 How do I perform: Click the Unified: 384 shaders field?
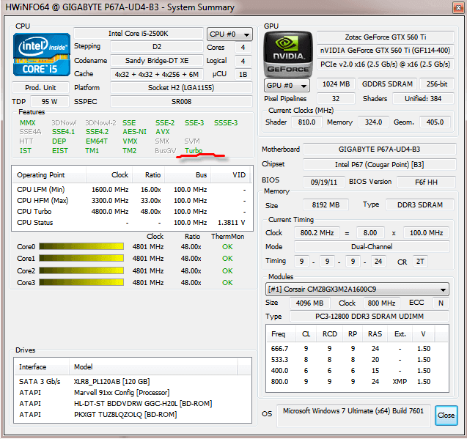pyautogui.click(x=423, y=99)
